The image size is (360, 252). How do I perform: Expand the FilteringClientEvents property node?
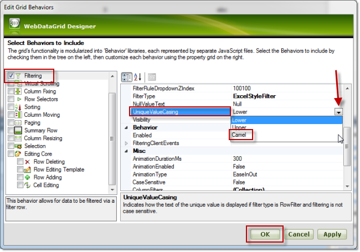pyautogui.click(x=127, y=143)
